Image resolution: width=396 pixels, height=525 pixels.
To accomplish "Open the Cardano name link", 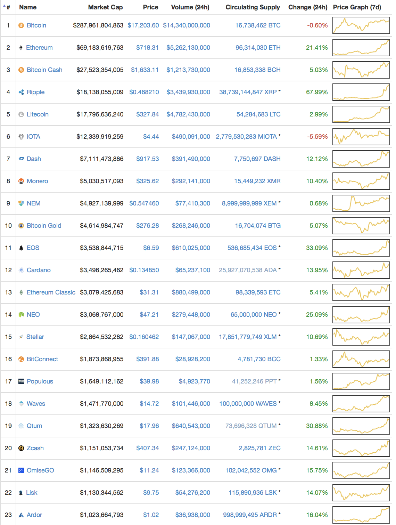I will pyautogui.click(x=39, y=270).
